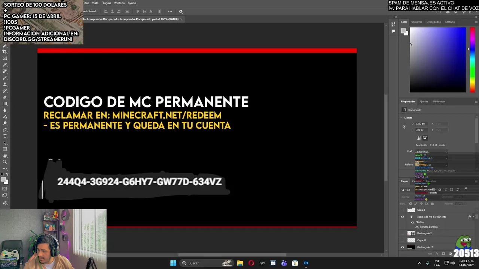Swap foreground and background colors
This screenshot has height=269, width=479.
7,174
